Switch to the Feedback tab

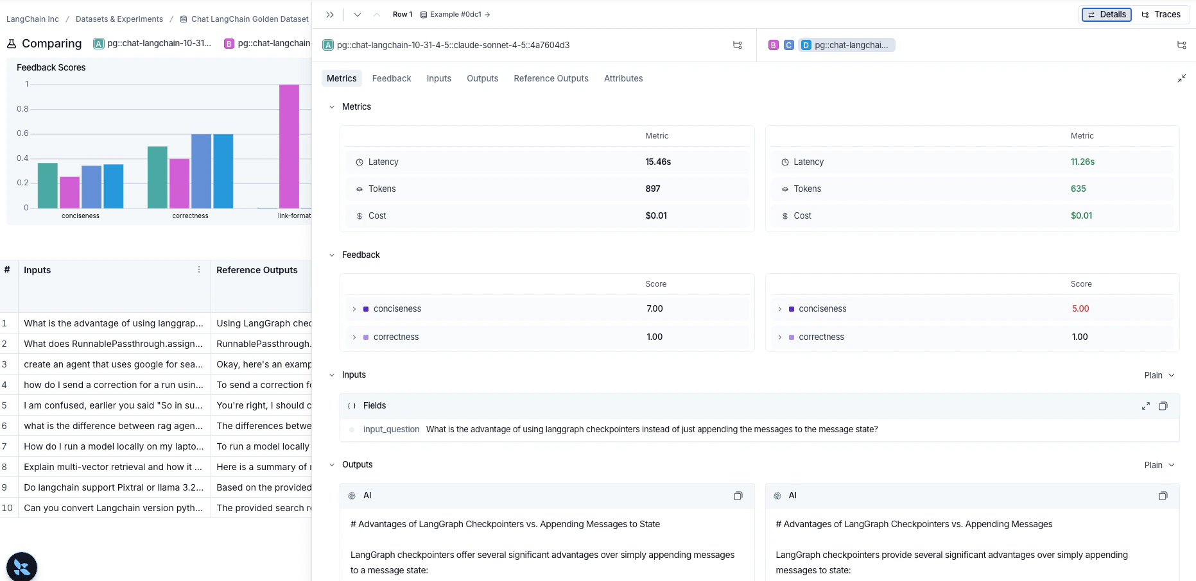[392, 78]
